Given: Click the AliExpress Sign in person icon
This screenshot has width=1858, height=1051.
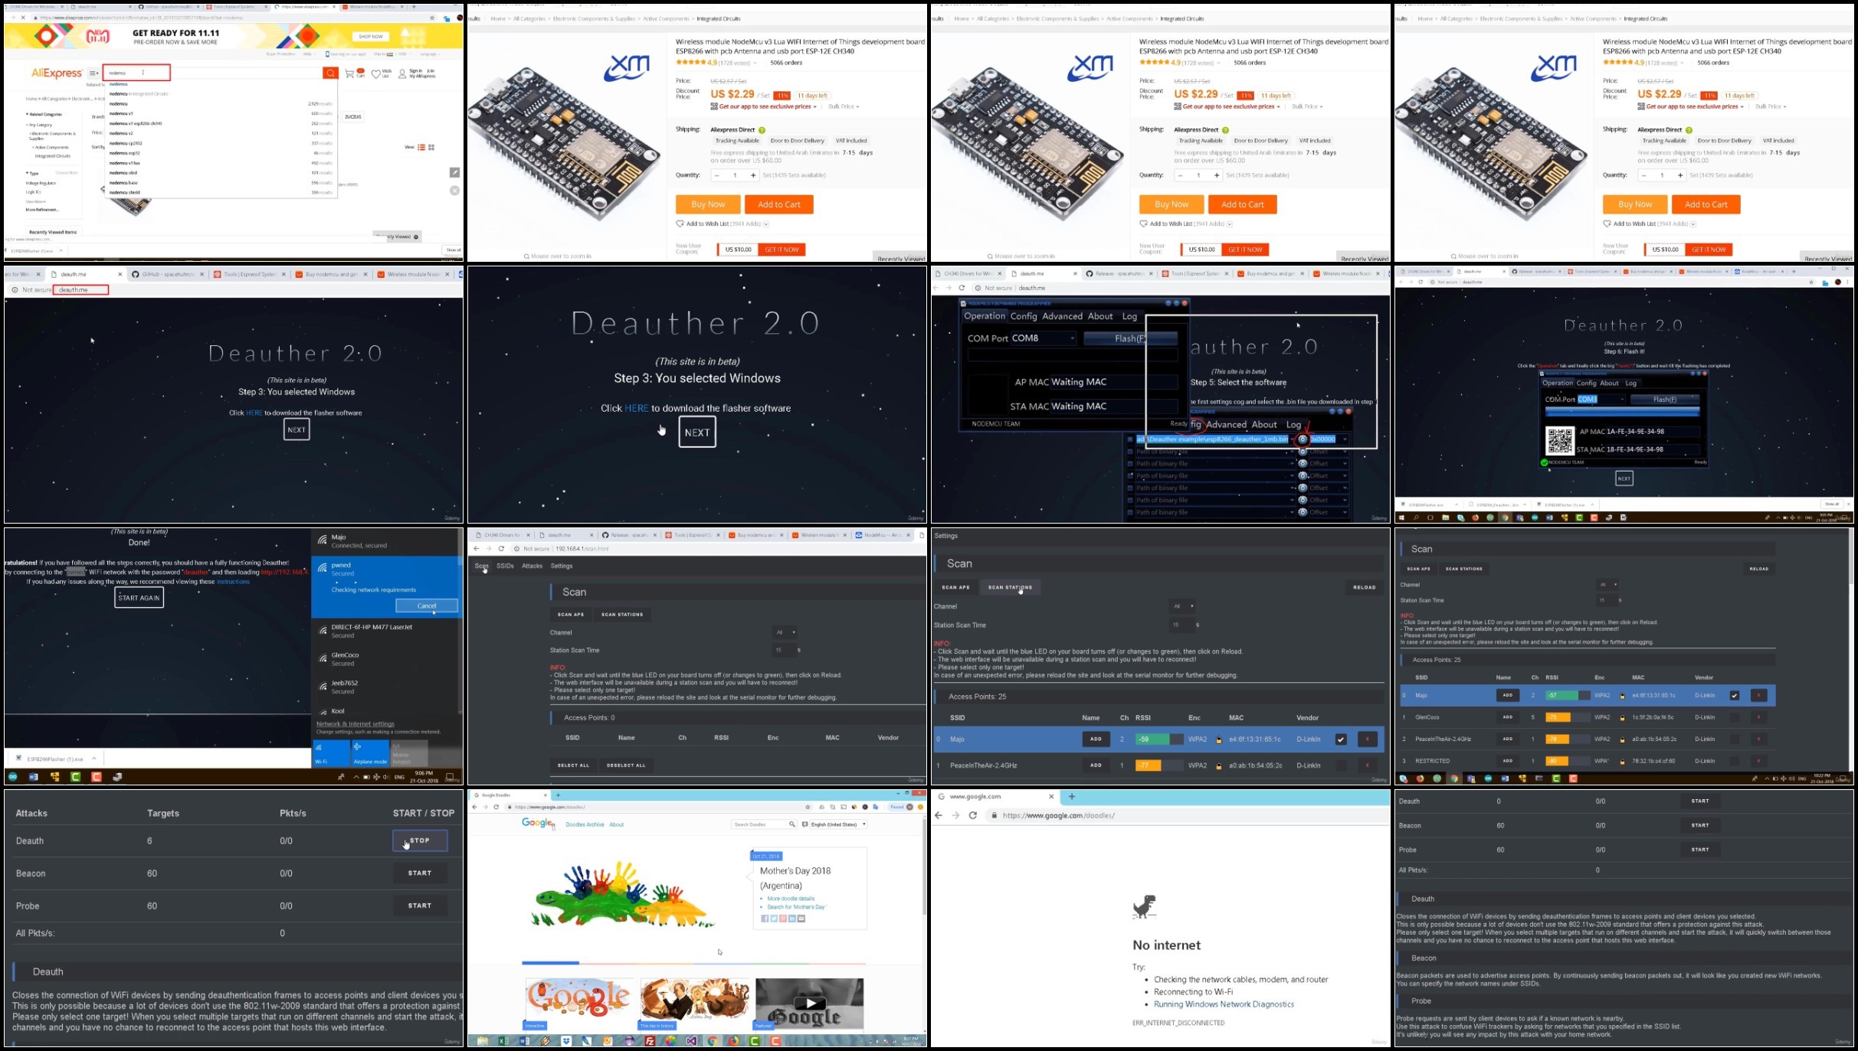Looking at the screenshot, I should (x=402, y=73).
